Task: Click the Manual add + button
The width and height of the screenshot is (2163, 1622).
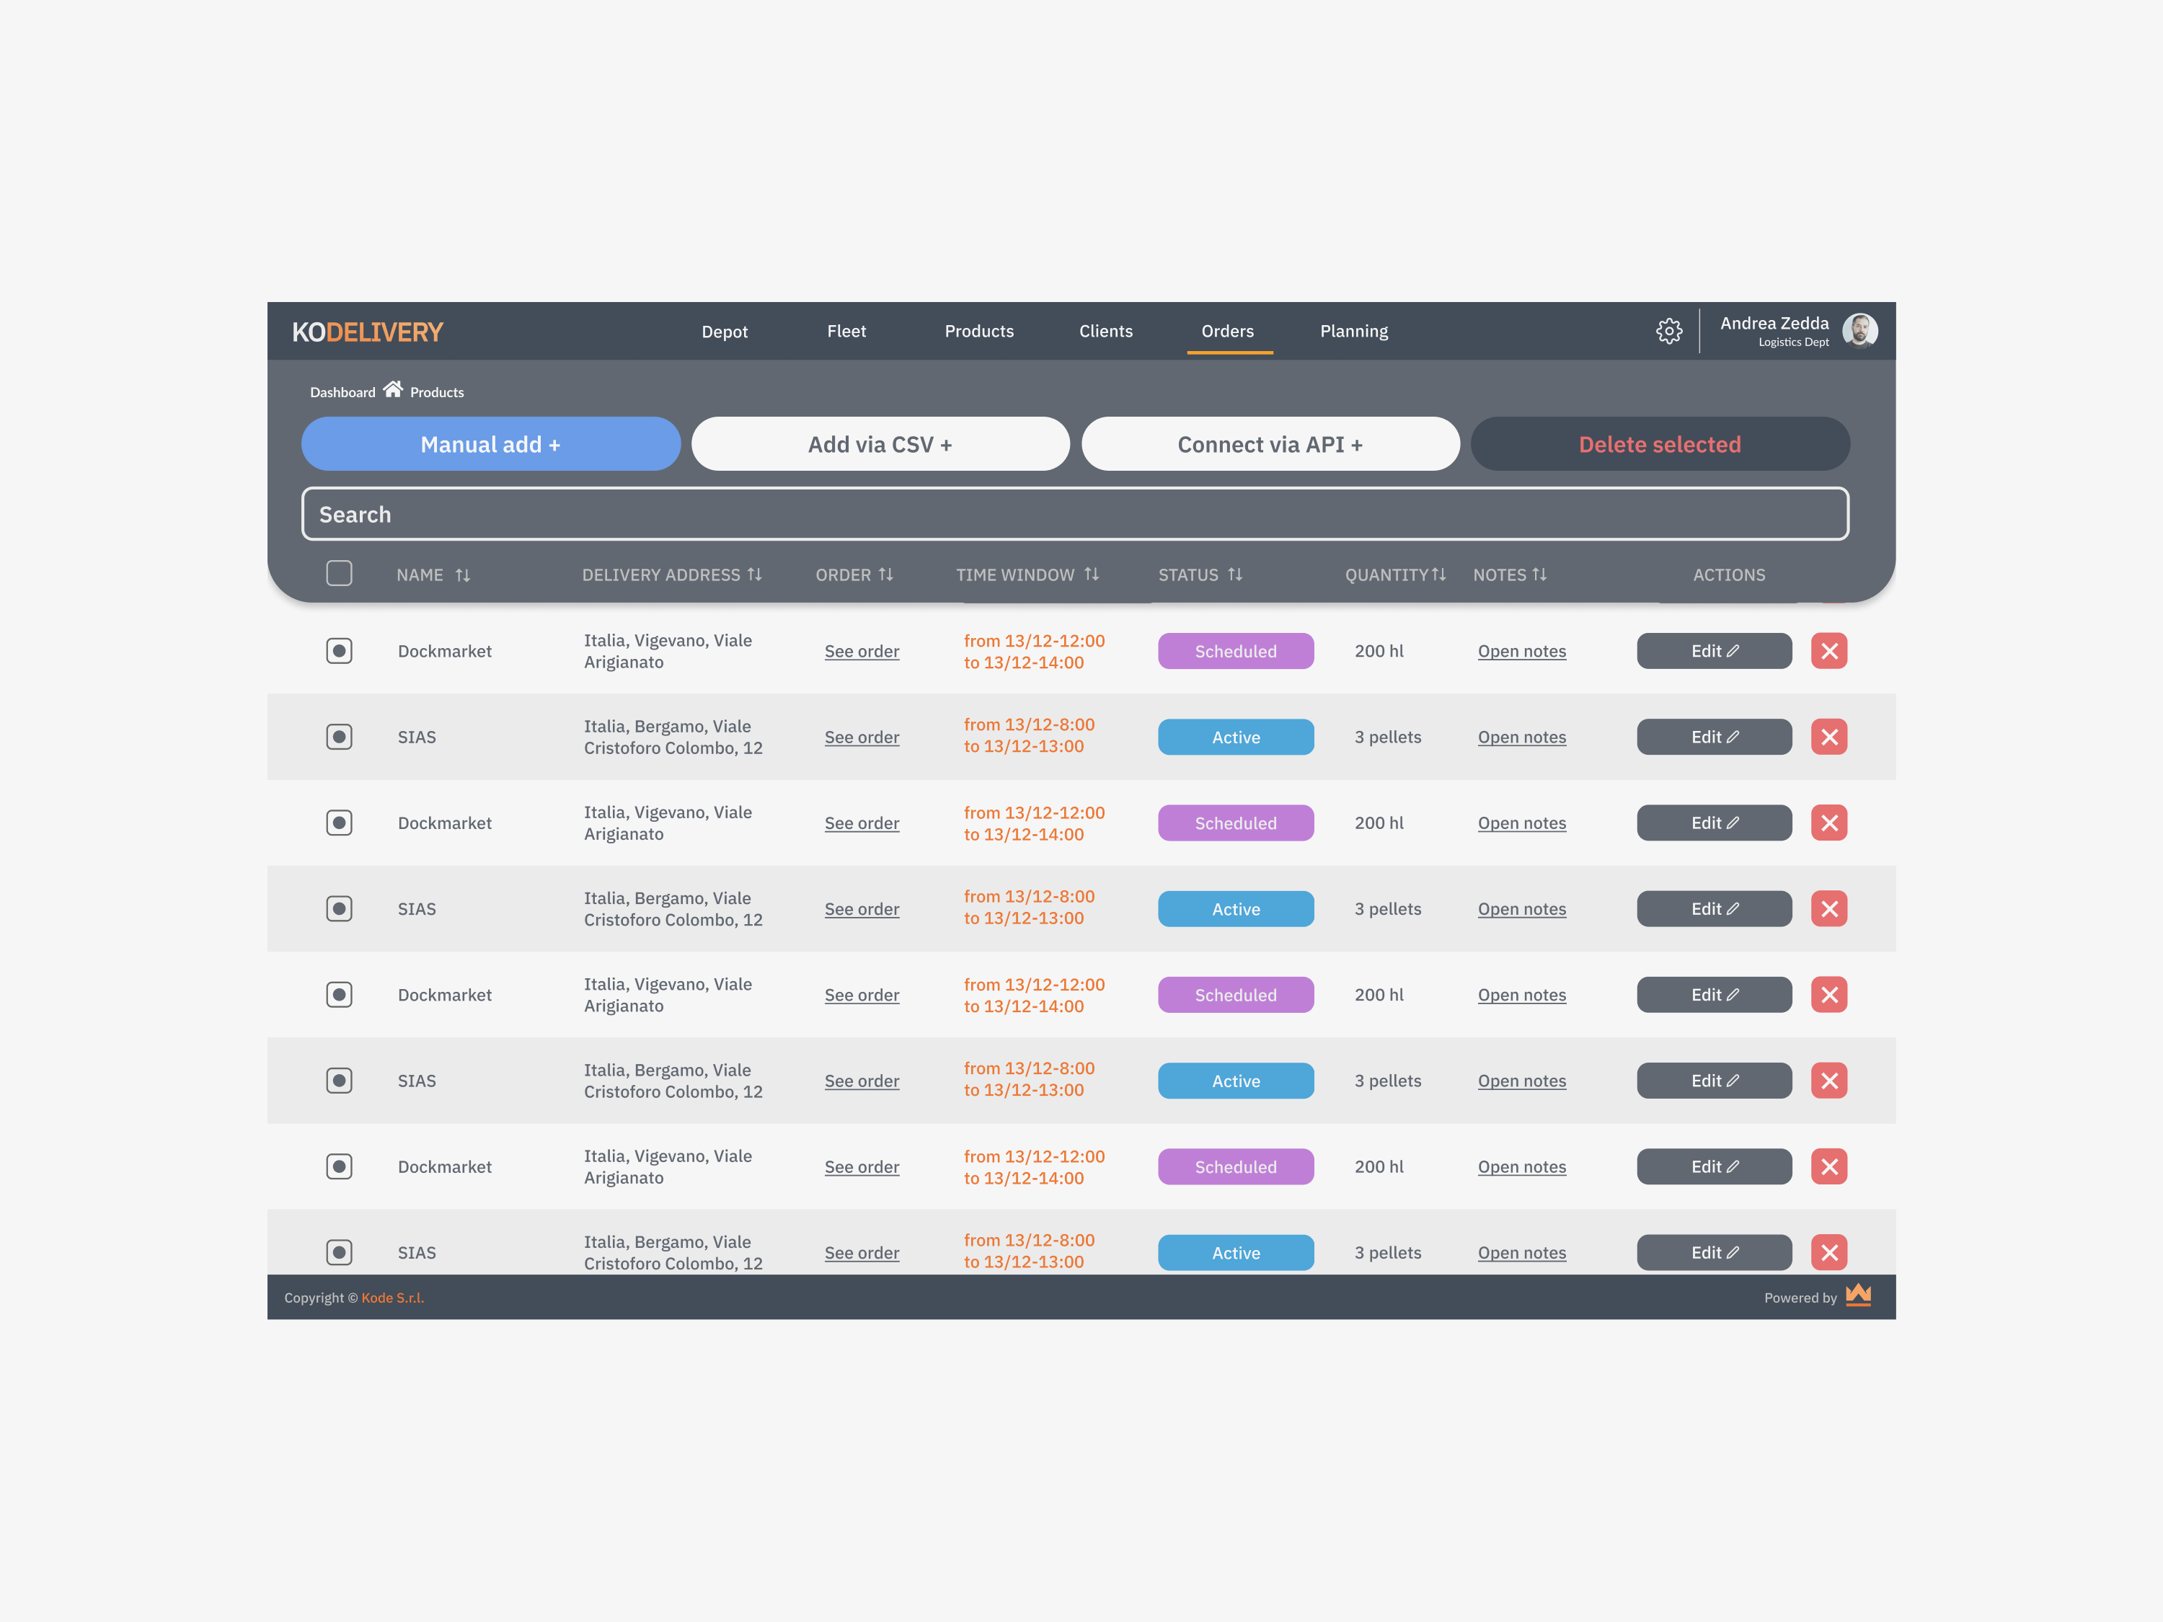Action: [x=491, y=444]
